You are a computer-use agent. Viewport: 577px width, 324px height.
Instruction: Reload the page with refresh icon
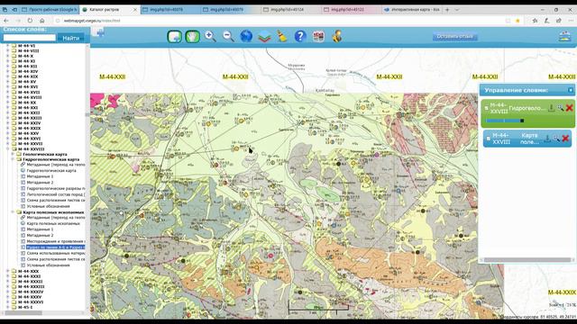[x=30, y=21]
